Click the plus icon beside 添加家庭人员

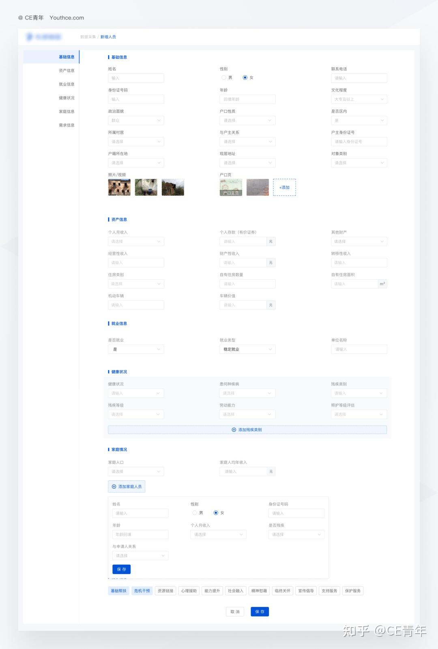tap(114, 486)
